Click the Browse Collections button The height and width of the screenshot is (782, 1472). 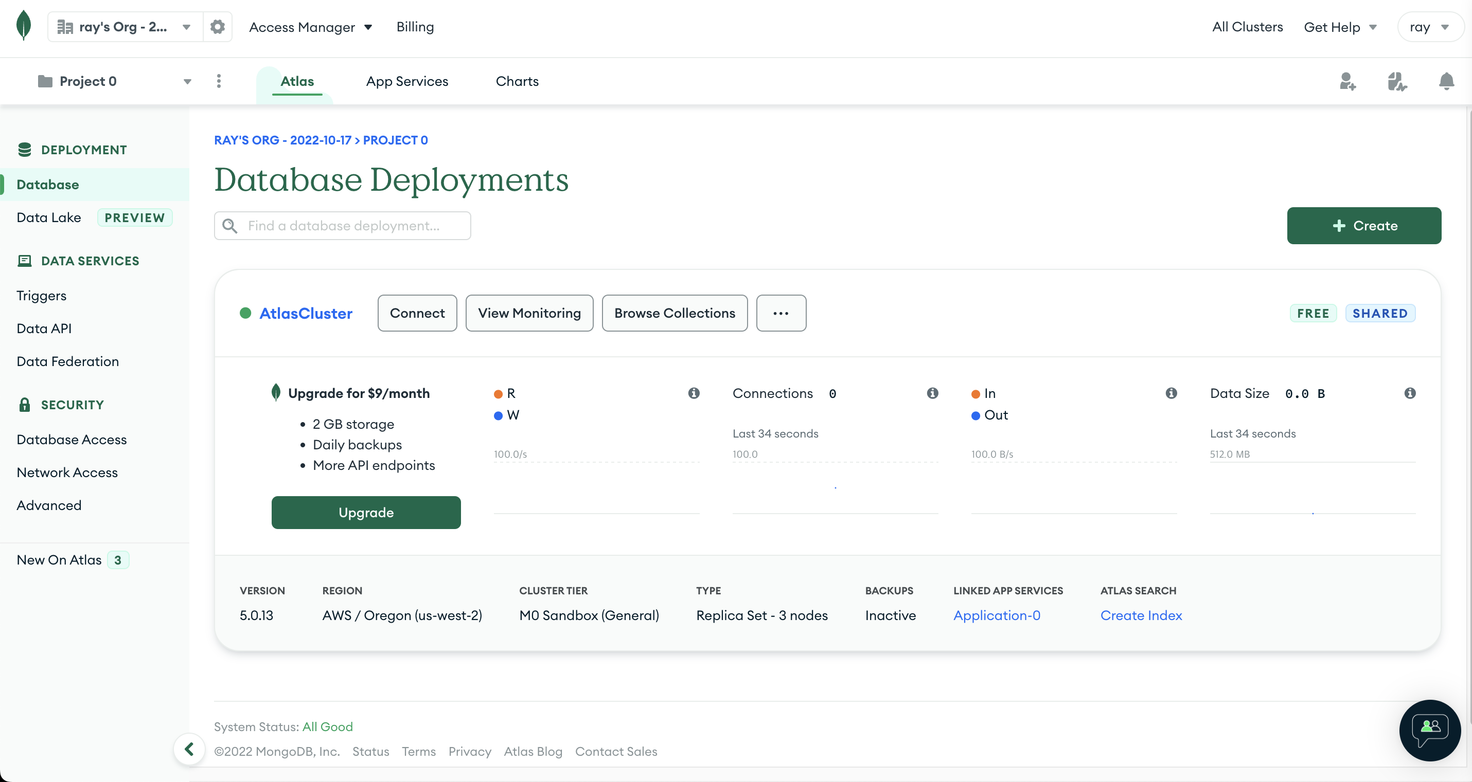coord(675,313)
